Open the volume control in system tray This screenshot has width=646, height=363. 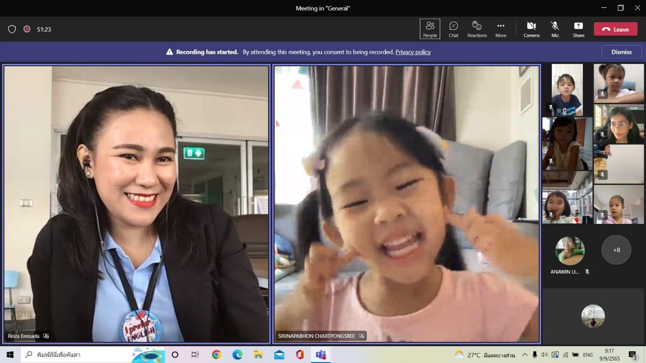(x=545, y=355)
